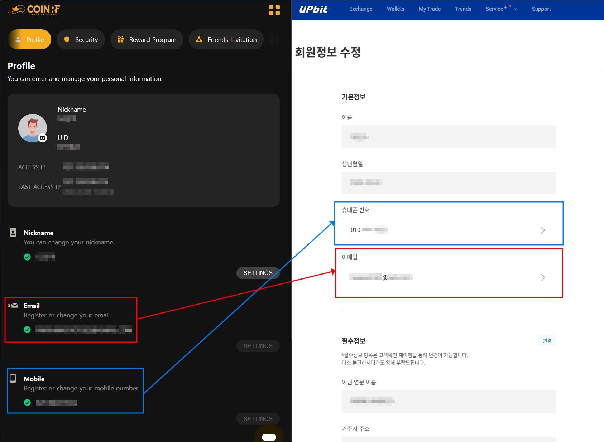
Task: Open the phone number row chevron
Action: point(543,230)
